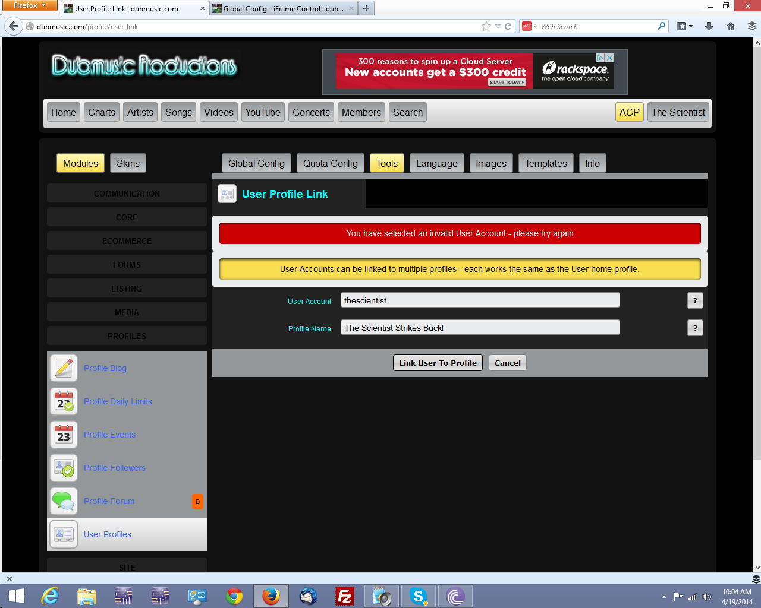Click the Profile Events calendar icon
The image size is (761, 608).
coord(64,435)
